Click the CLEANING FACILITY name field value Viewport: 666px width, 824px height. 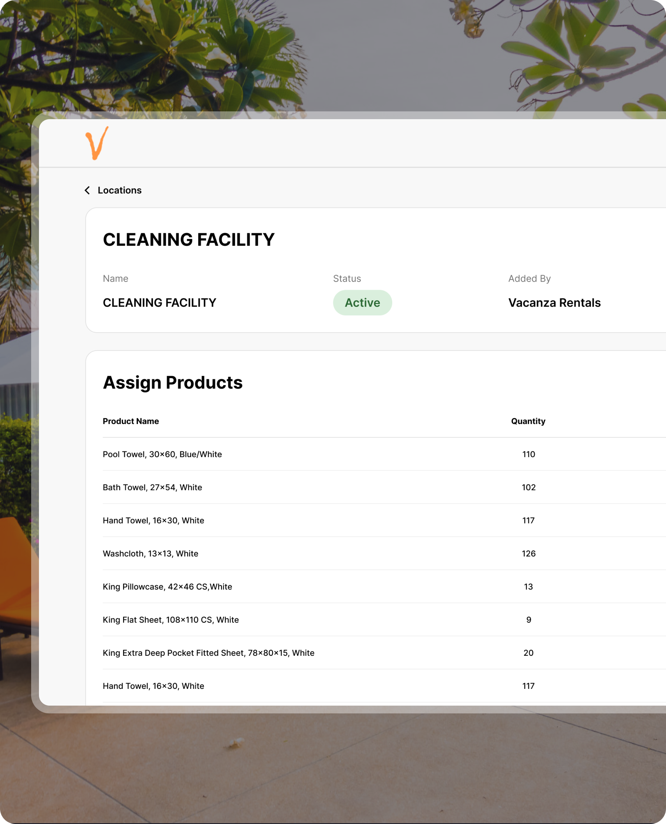click(x=159, y=303)
